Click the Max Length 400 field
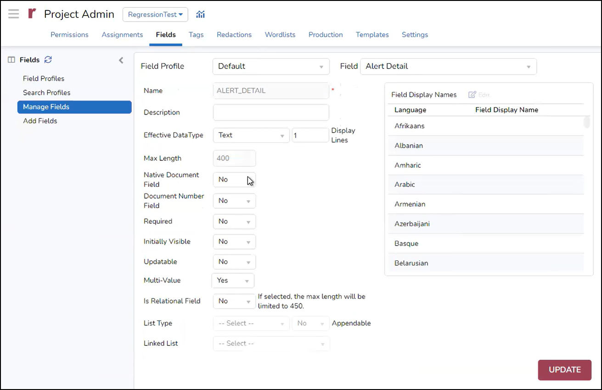602x390 pixels. pos(234,158)
